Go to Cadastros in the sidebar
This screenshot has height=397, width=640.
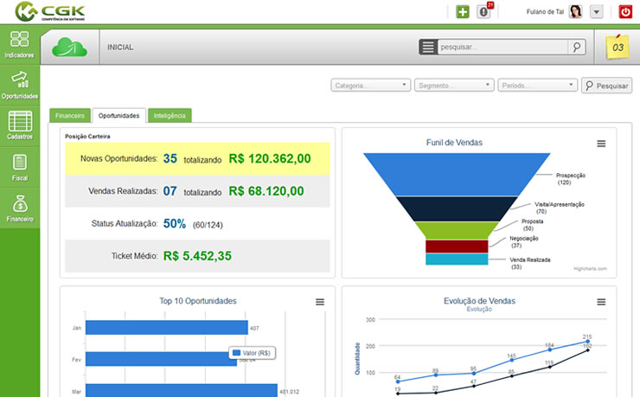tap(19, 125)
